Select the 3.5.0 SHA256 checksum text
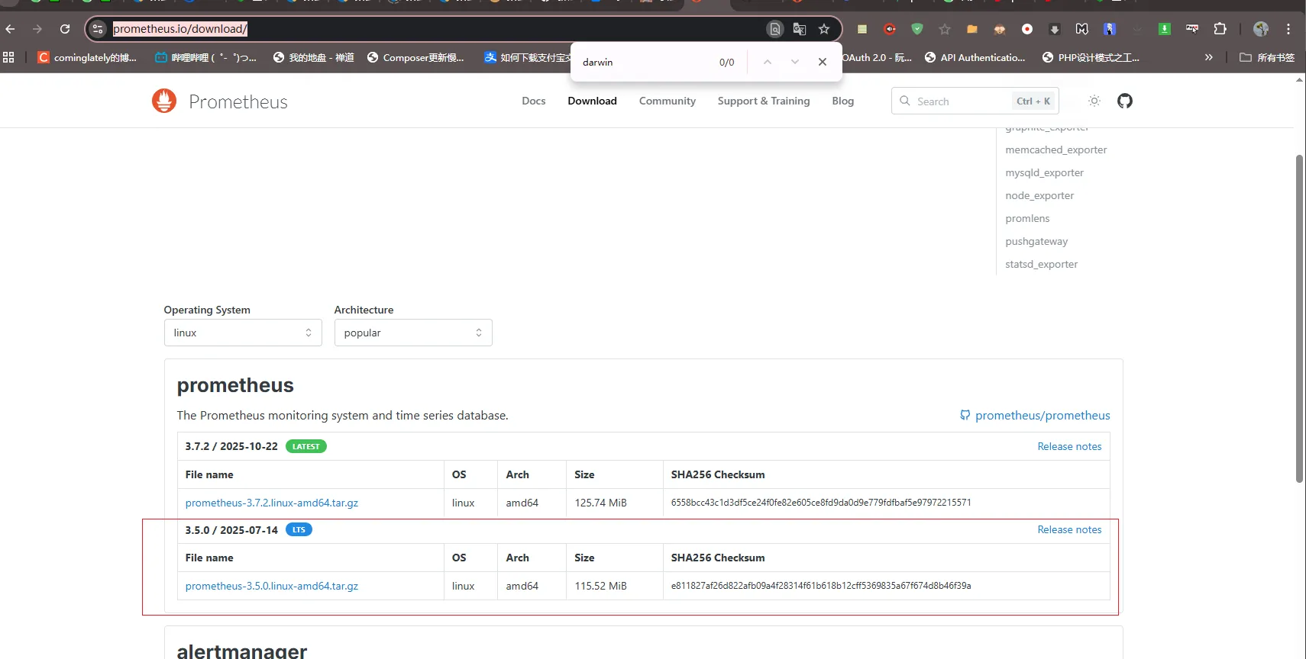Viewport: 1306px width, 659px height. click(821, 586)
